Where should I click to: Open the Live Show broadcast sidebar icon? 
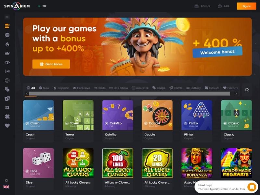click(7, 71)
